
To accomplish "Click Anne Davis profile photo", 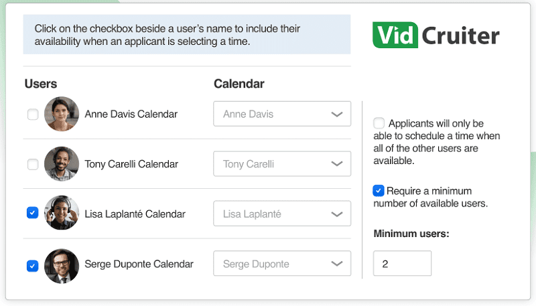I will pos(62,114).
